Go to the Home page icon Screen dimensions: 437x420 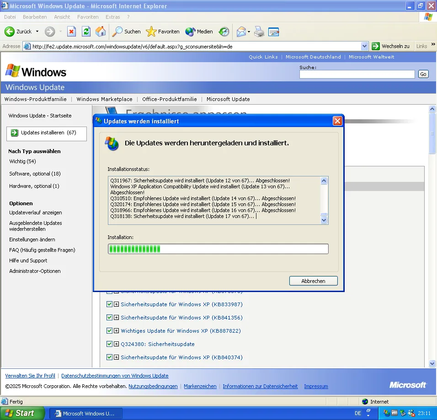coord(101,32)
